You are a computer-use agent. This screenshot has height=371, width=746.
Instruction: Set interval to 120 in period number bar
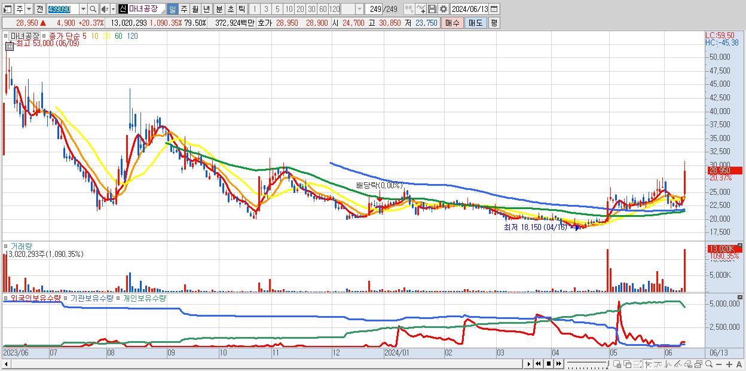pyautogui.click(x=335, y=9)
